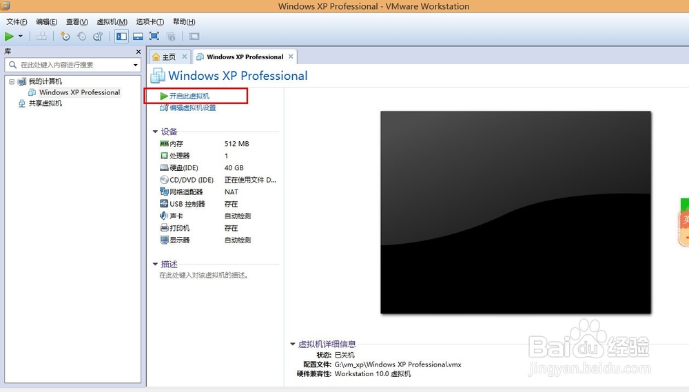Close the Windows XP Professional tab
The height and width of the screenshot is (392, 689).
(x=291, y=56)
